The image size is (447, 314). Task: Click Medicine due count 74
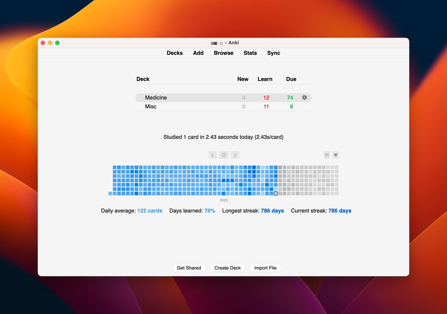290,98
